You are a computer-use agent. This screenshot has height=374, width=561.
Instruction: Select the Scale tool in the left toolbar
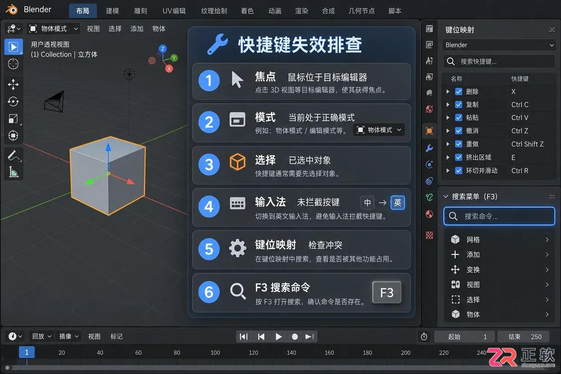coord(14,119)
